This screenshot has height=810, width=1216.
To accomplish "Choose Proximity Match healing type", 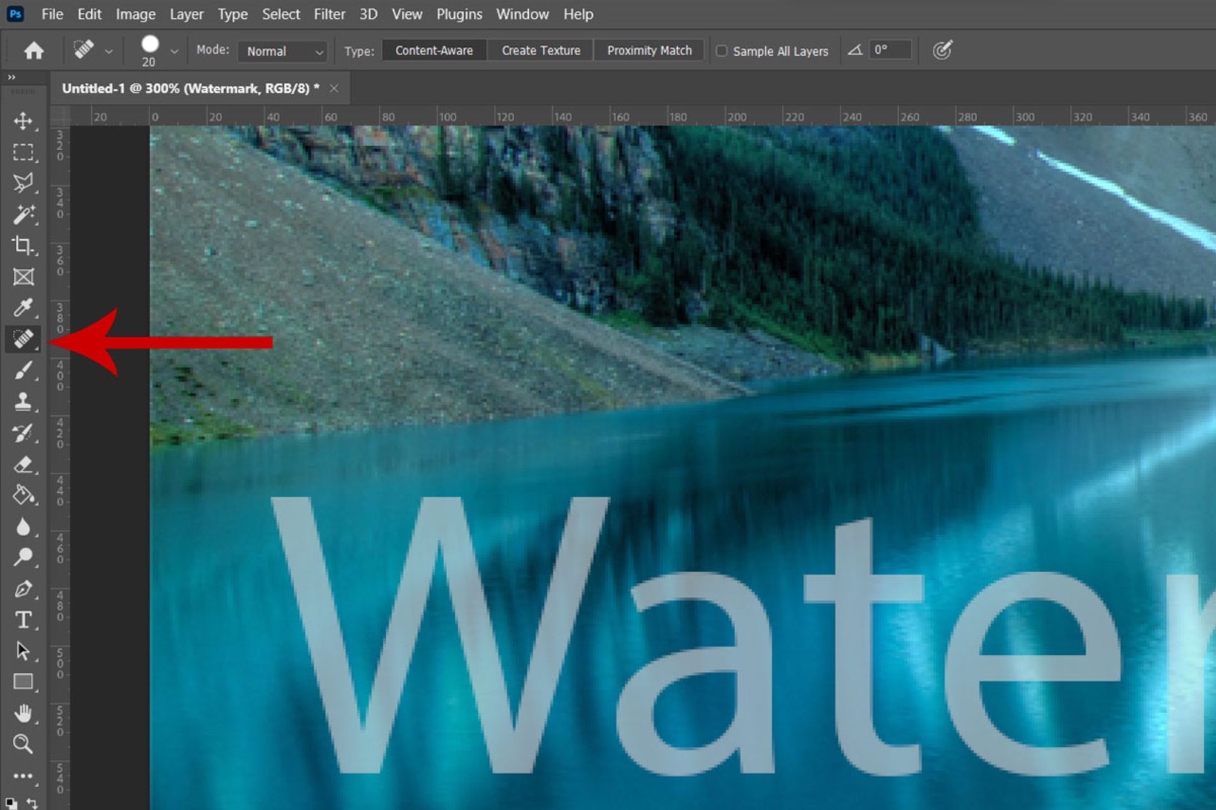I will [649, 51].
